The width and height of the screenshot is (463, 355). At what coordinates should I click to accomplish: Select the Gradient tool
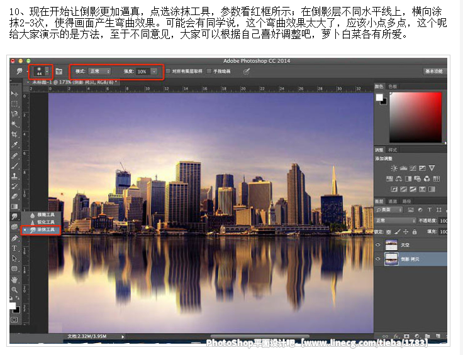(x=14, y=206)
